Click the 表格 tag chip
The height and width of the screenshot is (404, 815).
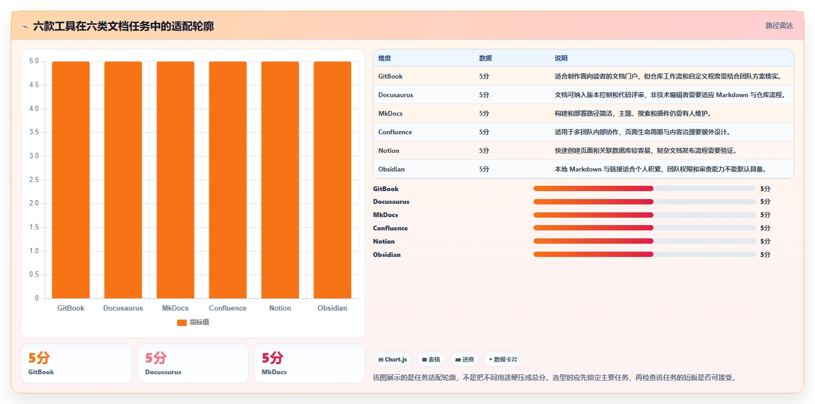coord(431,359)
